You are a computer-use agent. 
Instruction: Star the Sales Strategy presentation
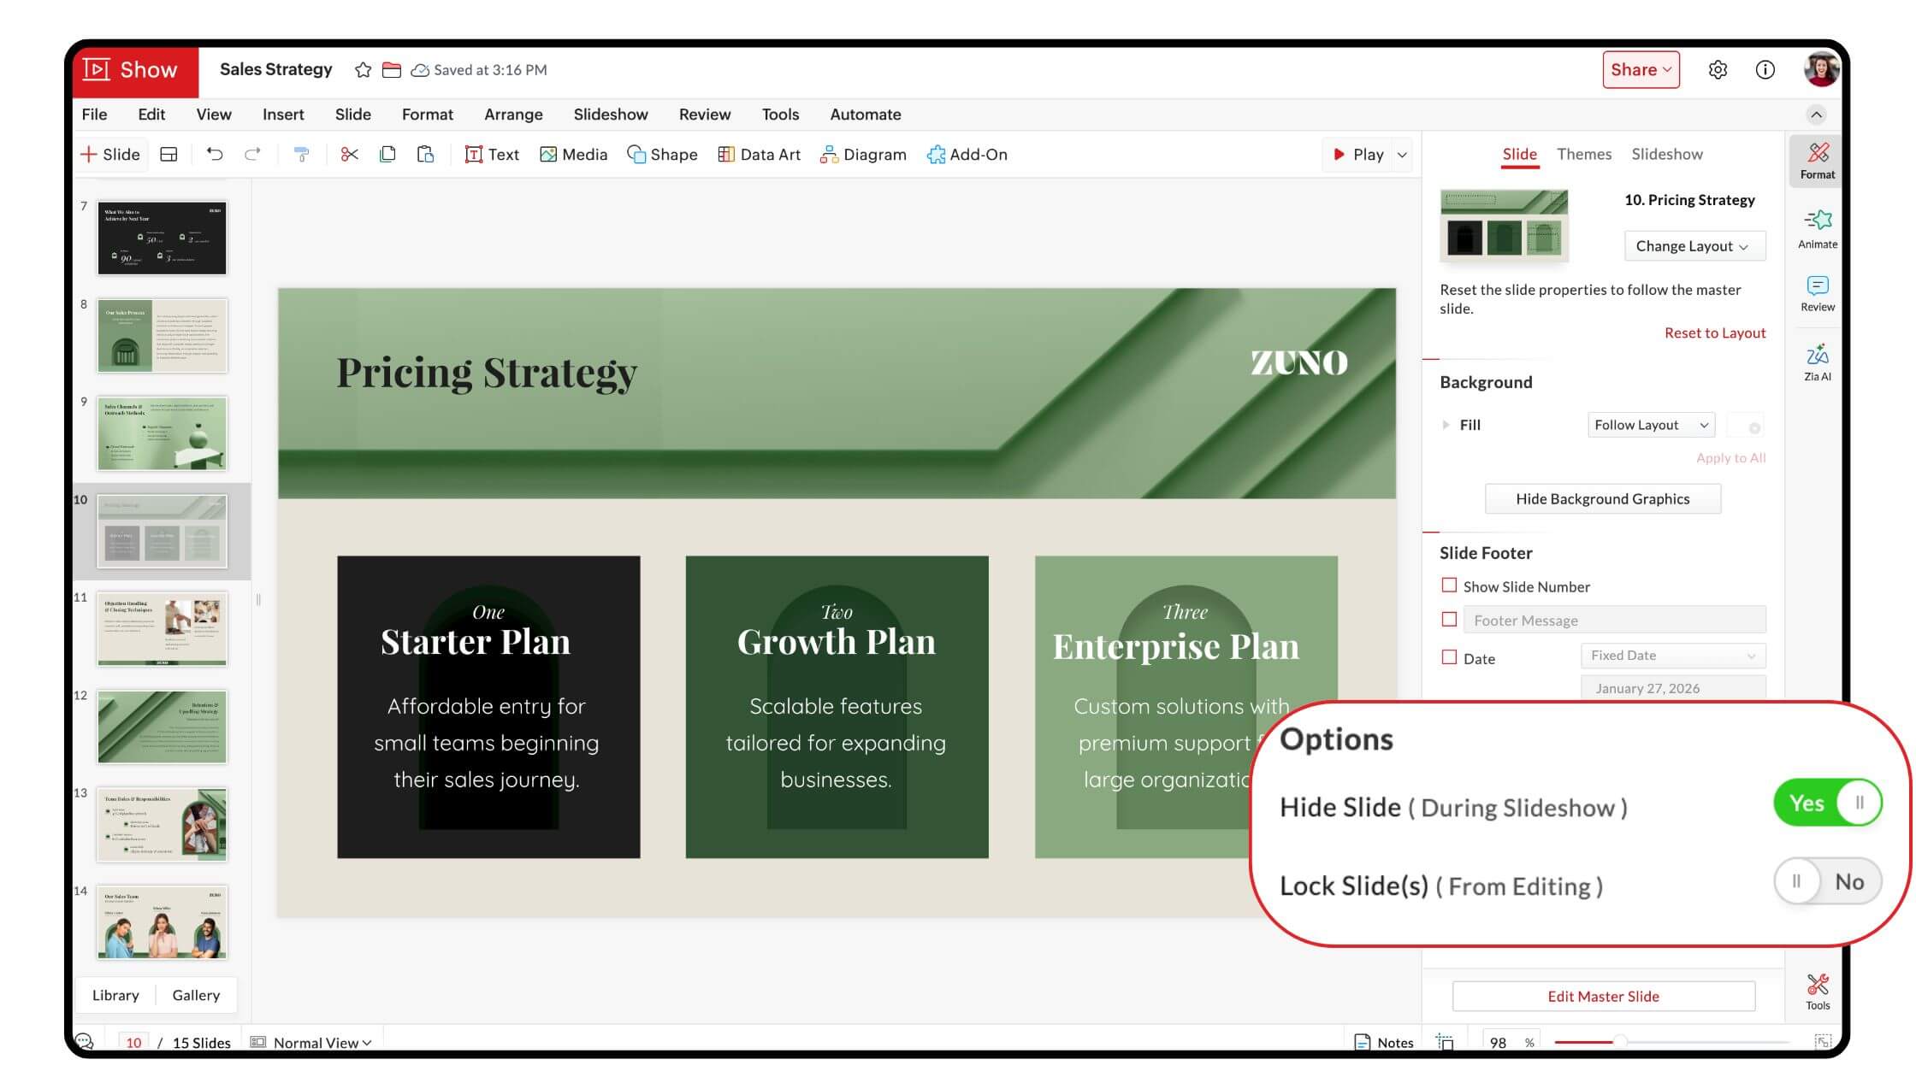[363, 70]
